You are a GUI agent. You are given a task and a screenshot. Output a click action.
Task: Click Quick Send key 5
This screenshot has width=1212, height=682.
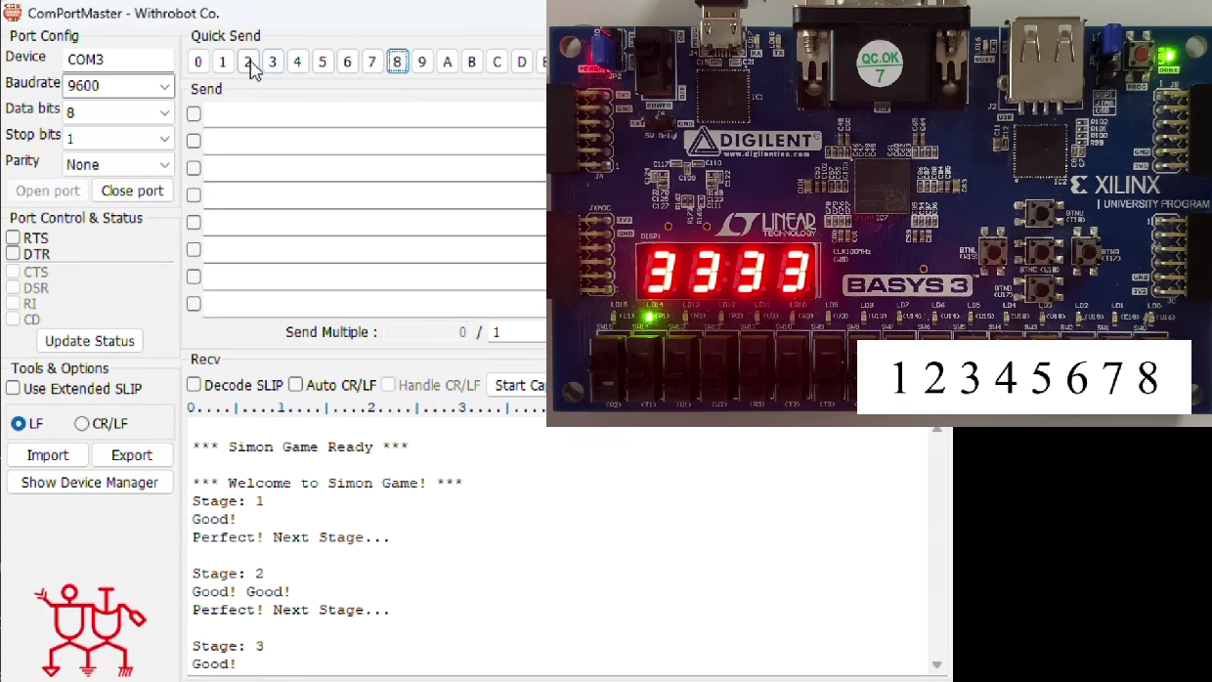coord(323,62)
